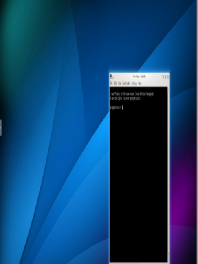Click the desktop panel handle on left edge
198x264 pixels.
point(1,128)
